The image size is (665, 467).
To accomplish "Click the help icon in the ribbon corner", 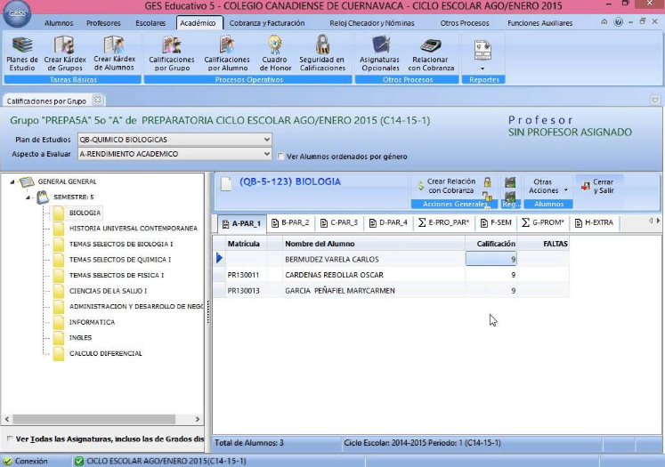I will click(619, 22).
